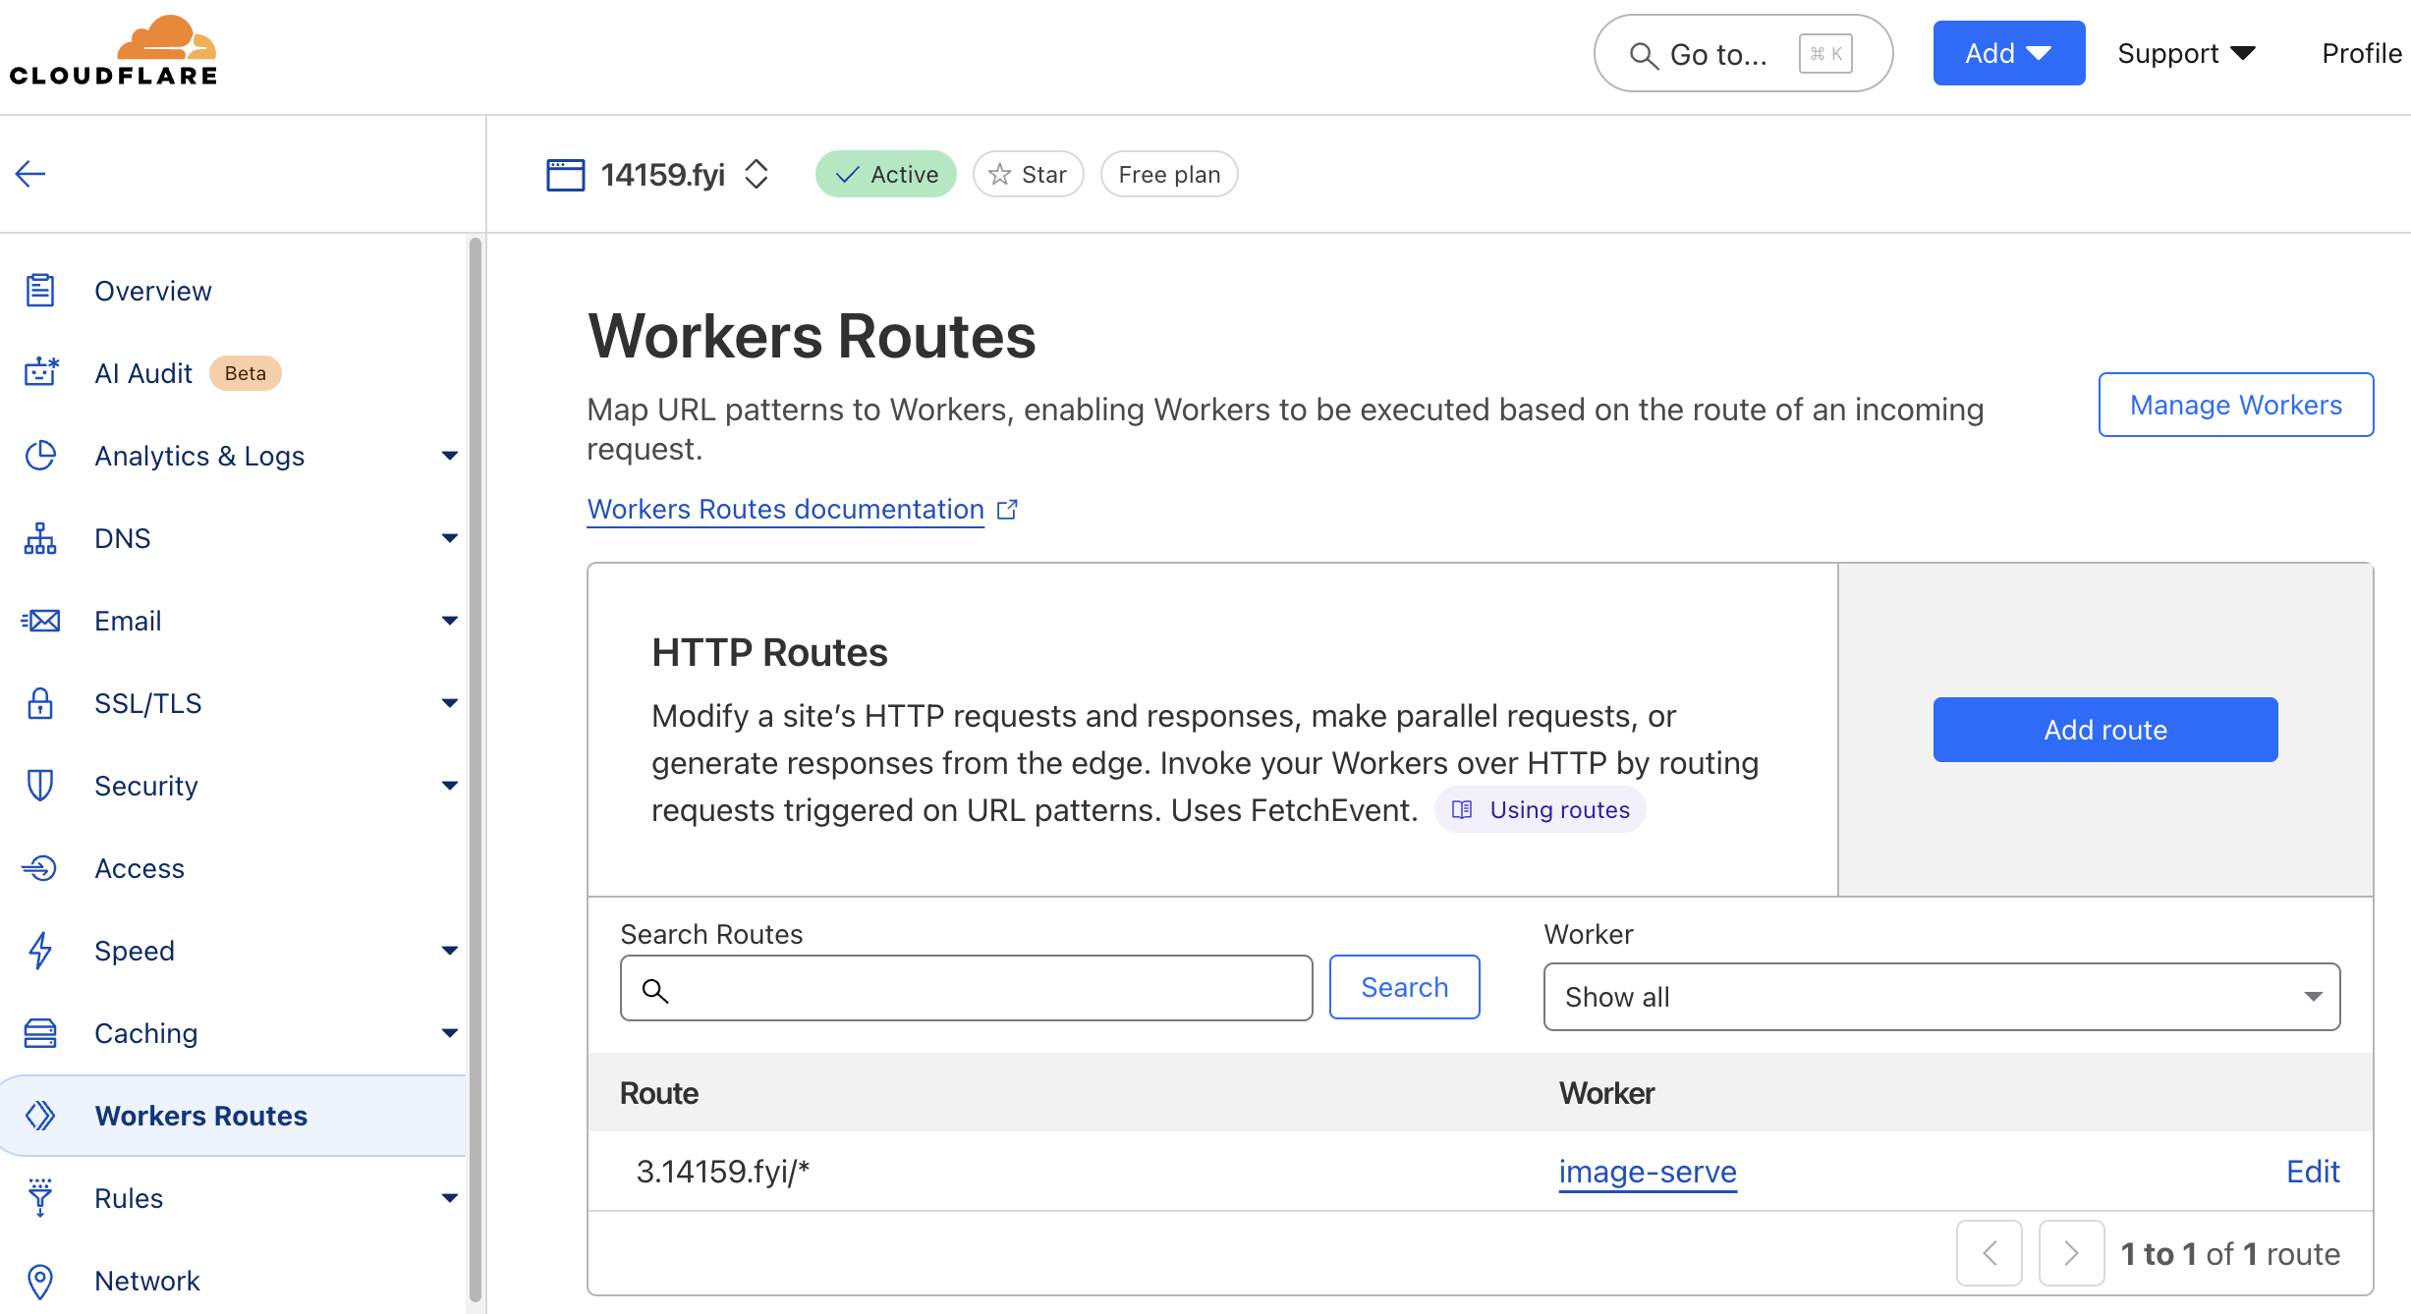Open the image-serve worker link
The width and height of the screenshot is (2411, 1314).
(x=1648, y=1172)
